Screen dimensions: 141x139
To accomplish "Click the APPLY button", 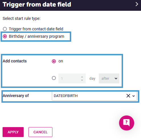I will coord(13,132).
